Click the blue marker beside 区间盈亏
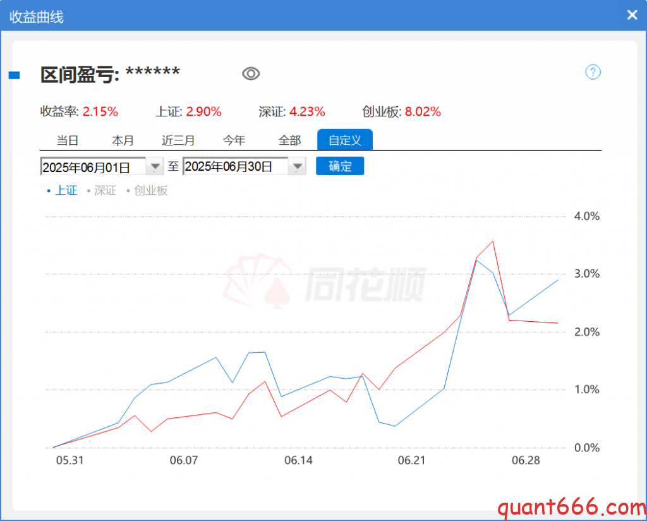 point(14,75)
